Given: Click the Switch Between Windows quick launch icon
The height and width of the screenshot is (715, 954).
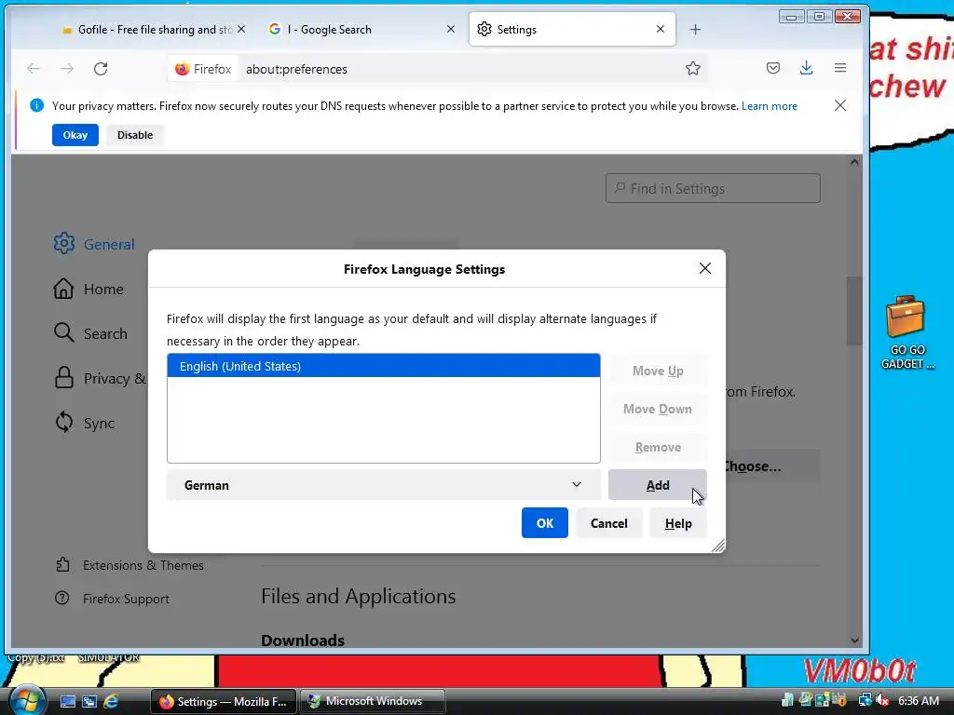Looking at the screenshot, I should pyautogui.click(x=89, y=701).
